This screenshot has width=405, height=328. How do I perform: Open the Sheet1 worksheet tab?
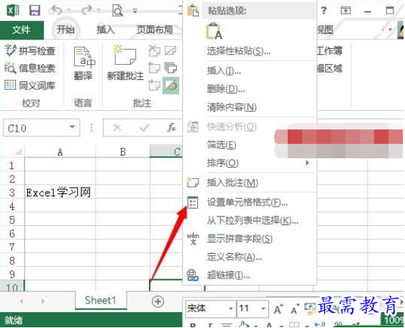pyautogui.click(x=100, y=301)
